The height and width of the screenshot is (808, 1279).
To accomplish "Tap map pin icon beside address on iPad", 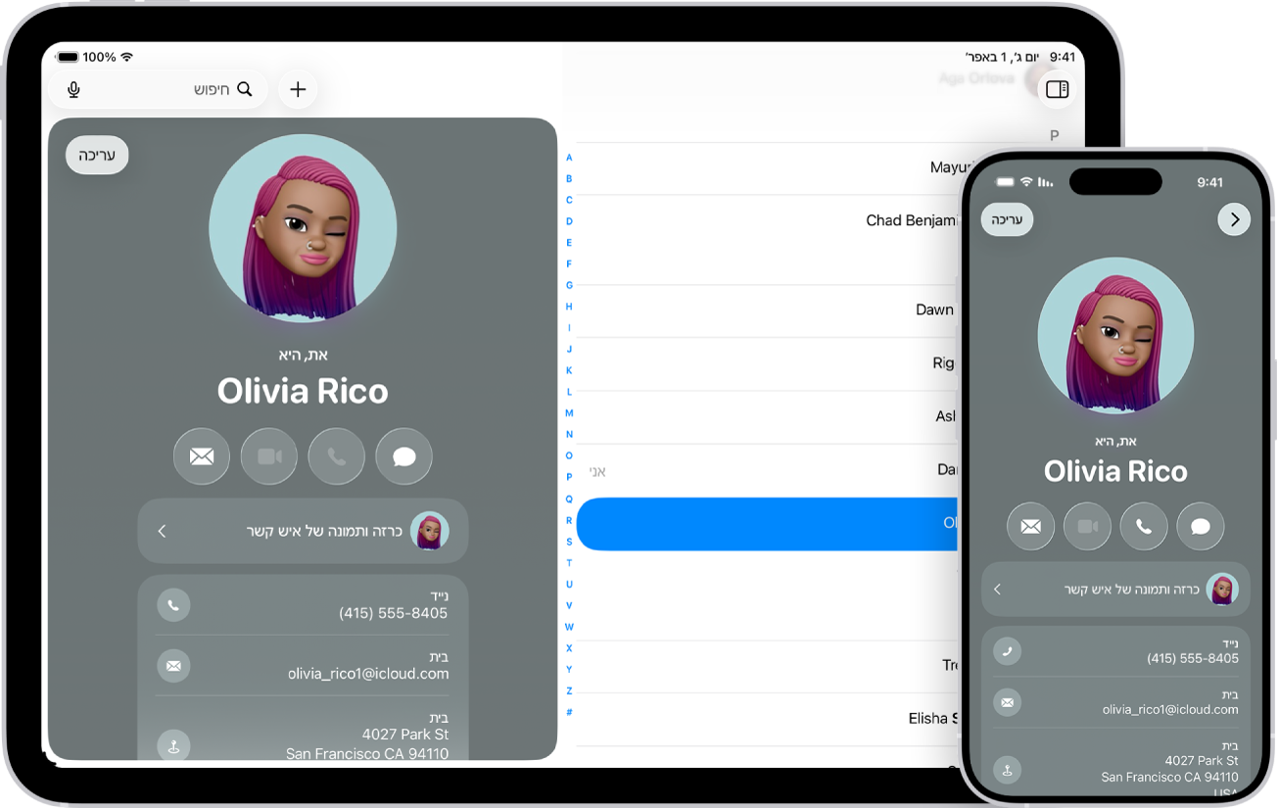I will click(173, 745).
